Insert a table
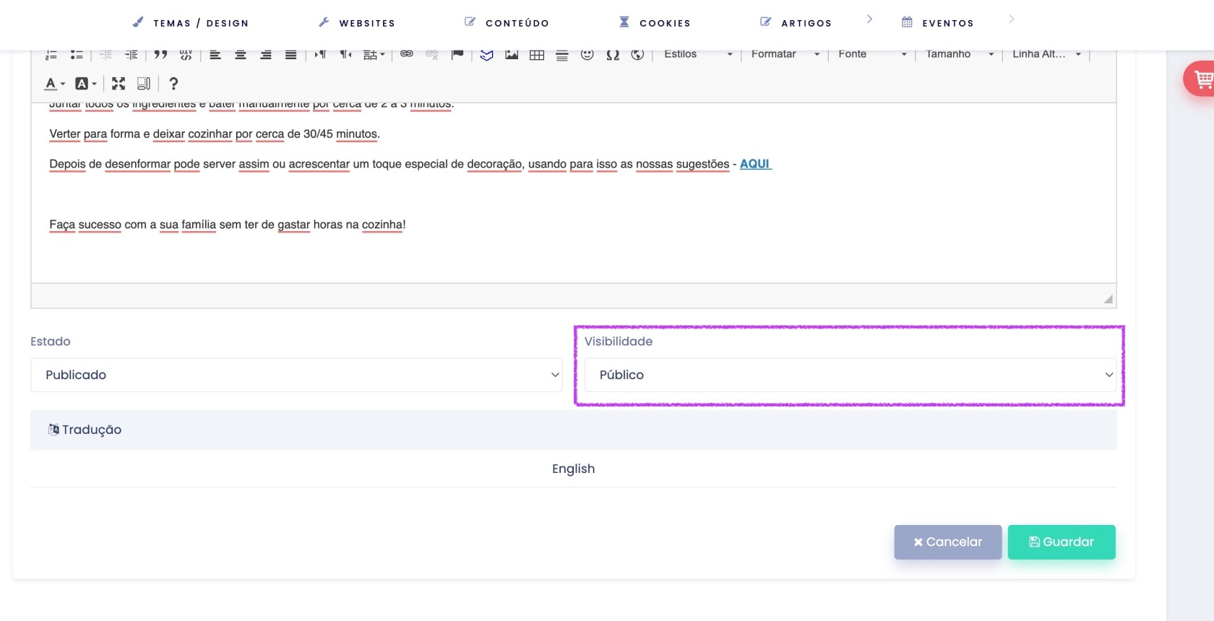 click(537, 55)
